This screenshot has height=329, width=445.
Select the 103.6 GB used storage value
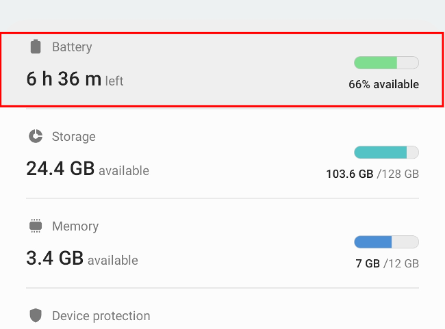tap(349, 174)
